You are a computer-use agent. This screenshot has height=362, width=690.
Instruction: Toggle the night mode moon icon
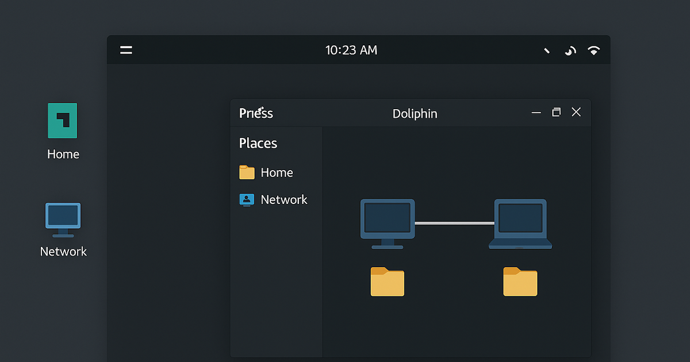[570, 51]
